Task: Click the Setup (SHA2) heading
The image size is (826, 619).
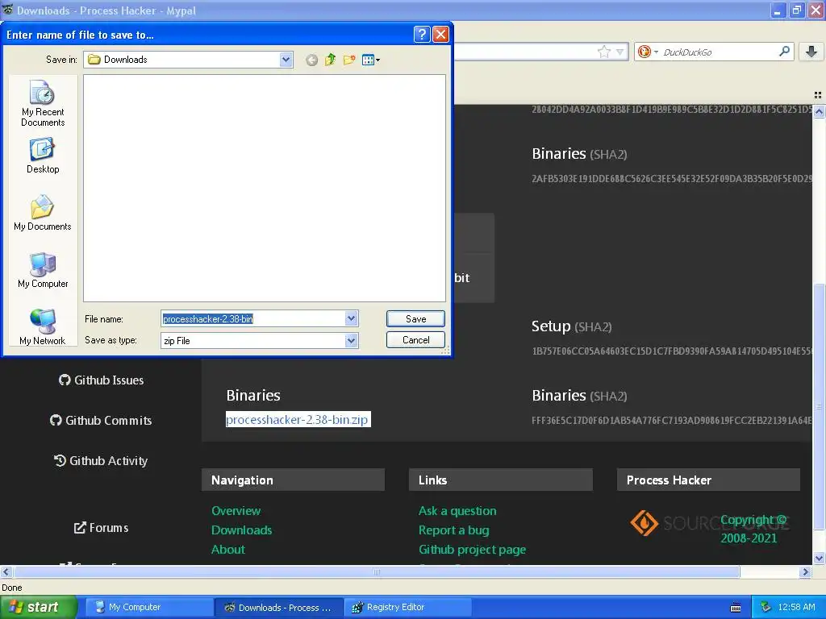Action: click(x=572, y=326)
